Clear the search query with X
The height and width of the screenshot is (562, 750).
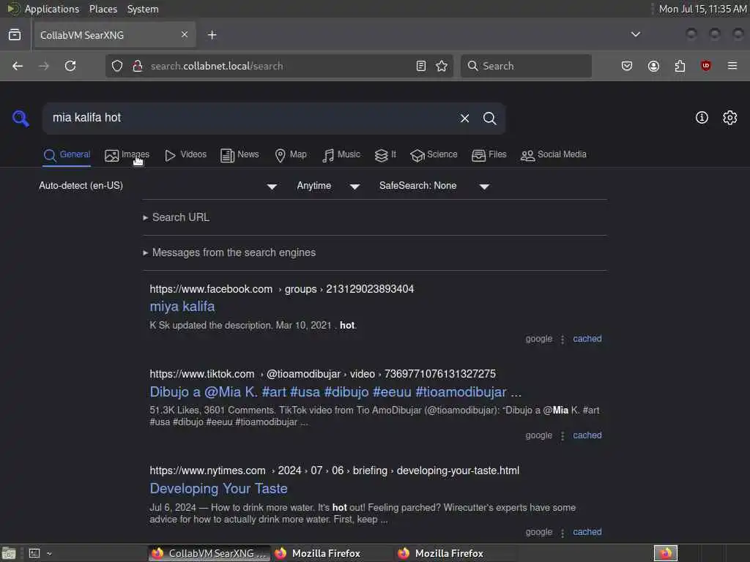[464, 118]
